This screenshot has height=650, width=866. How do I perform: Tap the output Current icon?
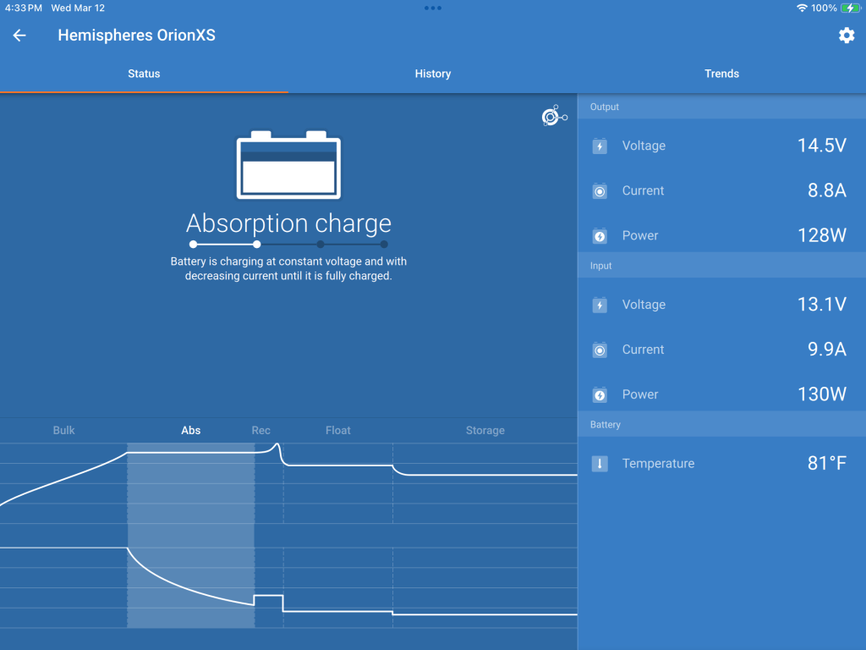(x=600, y=191)
